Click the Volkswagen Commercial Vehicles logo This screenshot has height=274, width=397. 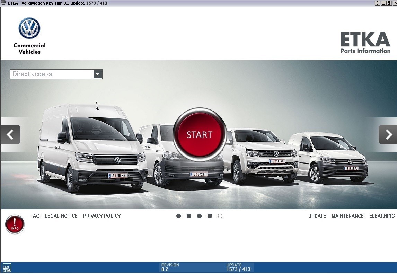[x=29, y=36]
